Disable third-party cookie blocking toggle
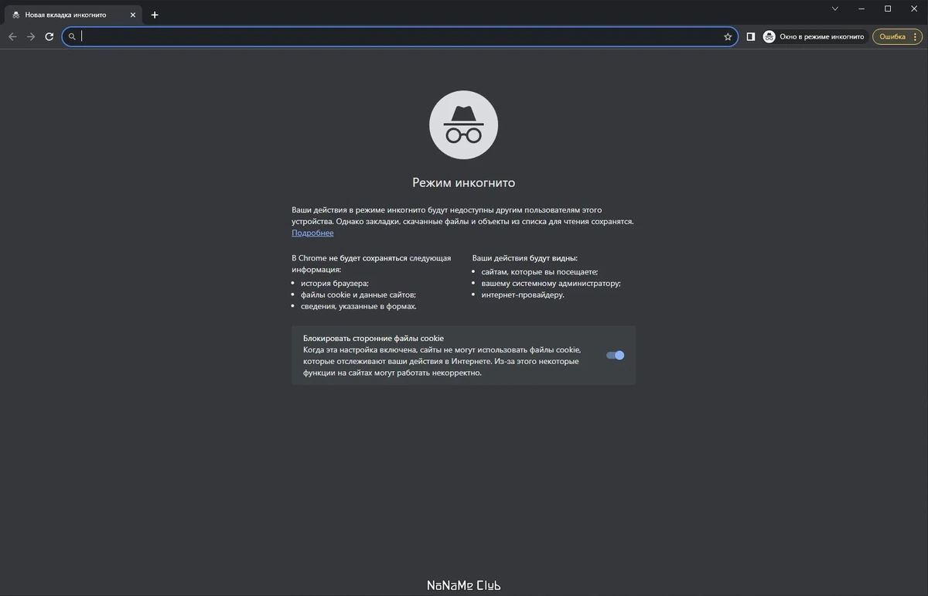928x596 pixels. [x=616, y=356]
